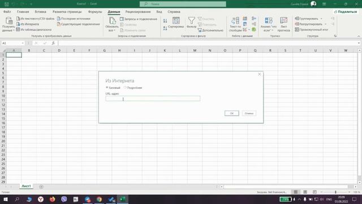Open Viber from the taskbar

coord(64,199)
